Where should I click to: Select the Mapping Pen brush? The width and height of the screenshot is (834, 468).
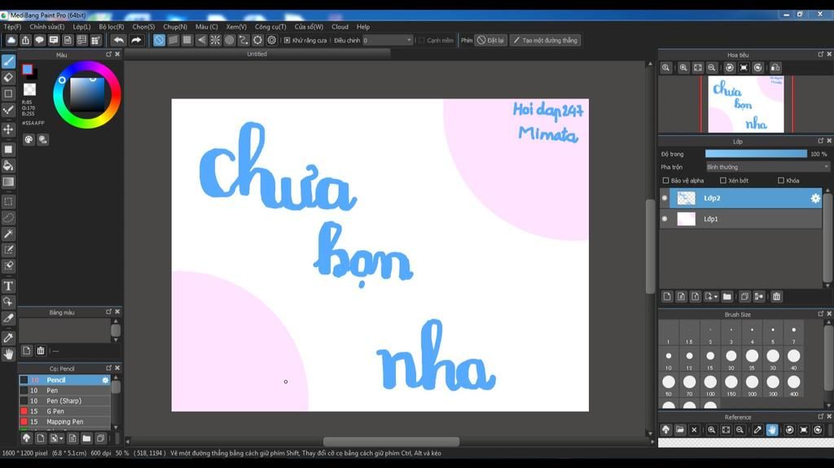click(x=64, y=422)
